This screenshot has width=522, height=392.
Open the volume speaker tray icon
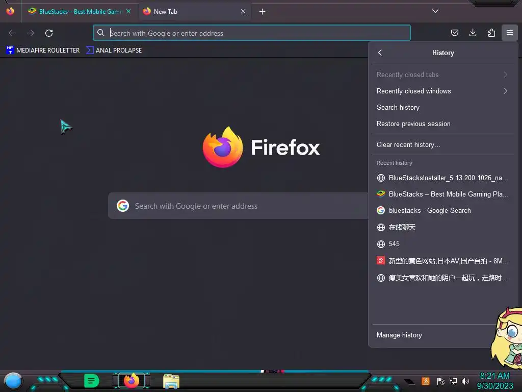(x=465, y=381)
